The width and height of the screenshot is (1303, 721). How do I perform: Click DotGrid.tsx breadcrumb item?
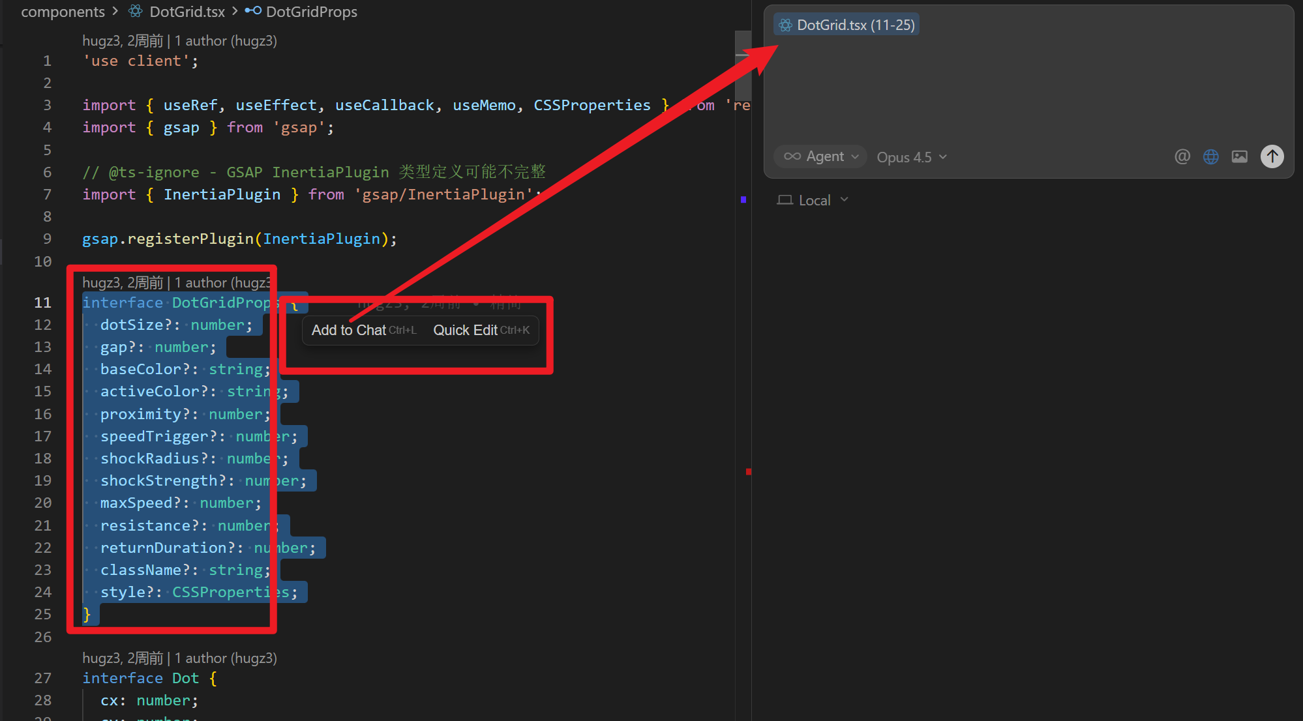(x=187, y=12)
